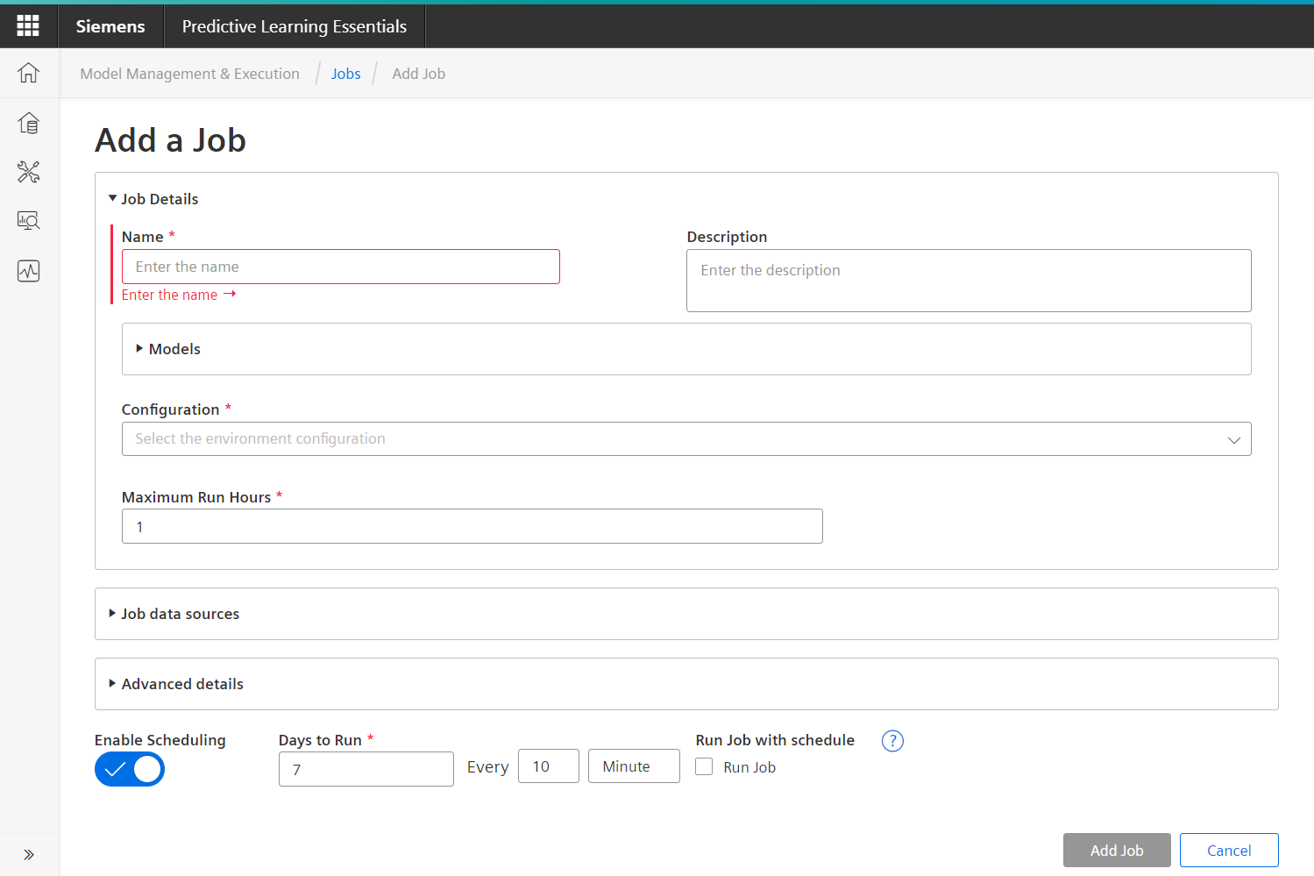This screenshot has width=1314, height=876.
Task: Click the 'Days to Run' label
Action: coord(320,740)
